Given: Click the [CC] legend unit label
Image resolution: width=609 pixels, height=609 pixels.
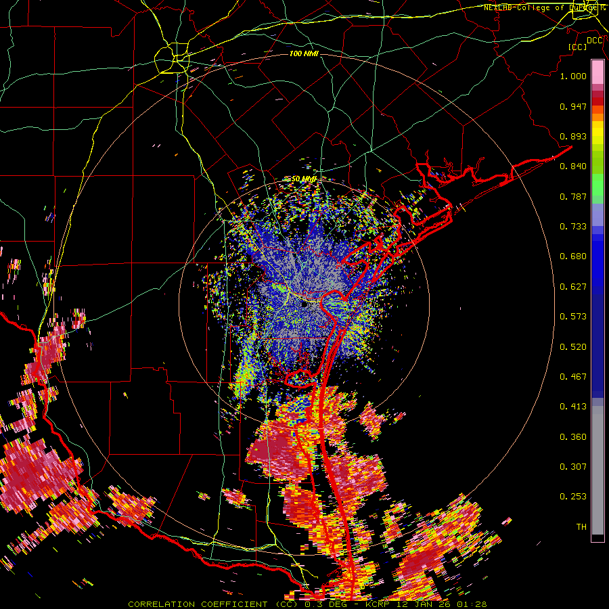Looking at the screenshot, I should click(x=577, y=47).
